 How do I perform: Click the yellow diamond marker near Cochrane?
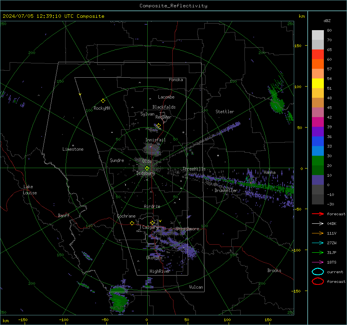point(132,223)
